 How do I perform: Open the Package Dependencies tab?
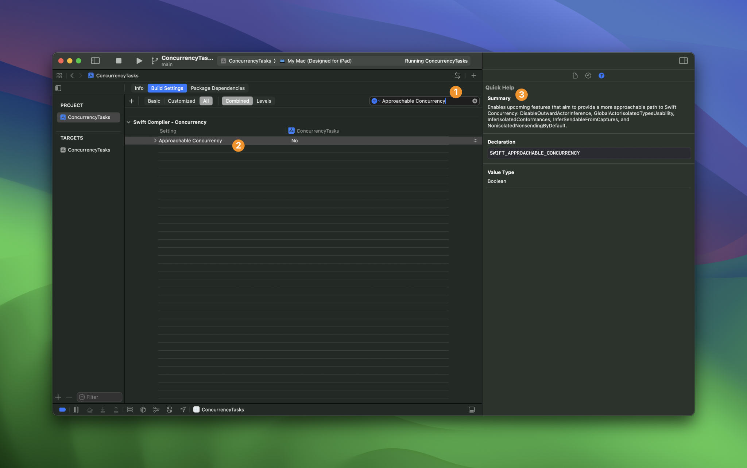217,88
